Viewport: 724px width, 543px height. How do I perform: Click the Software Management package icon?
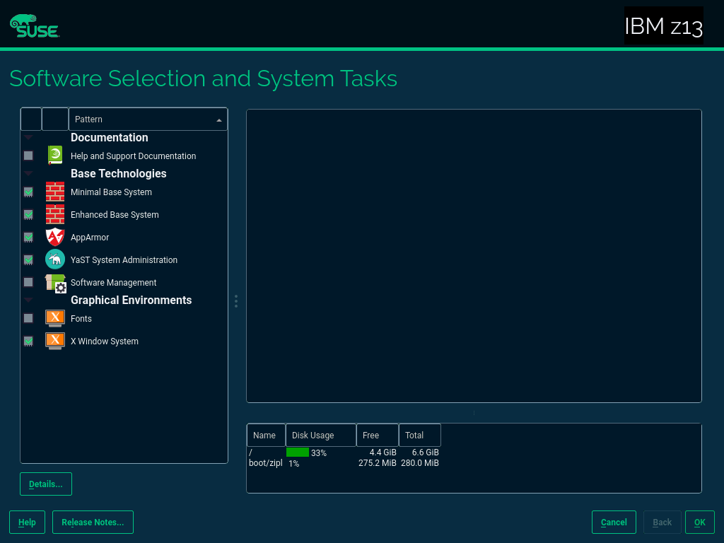point(55,282)
